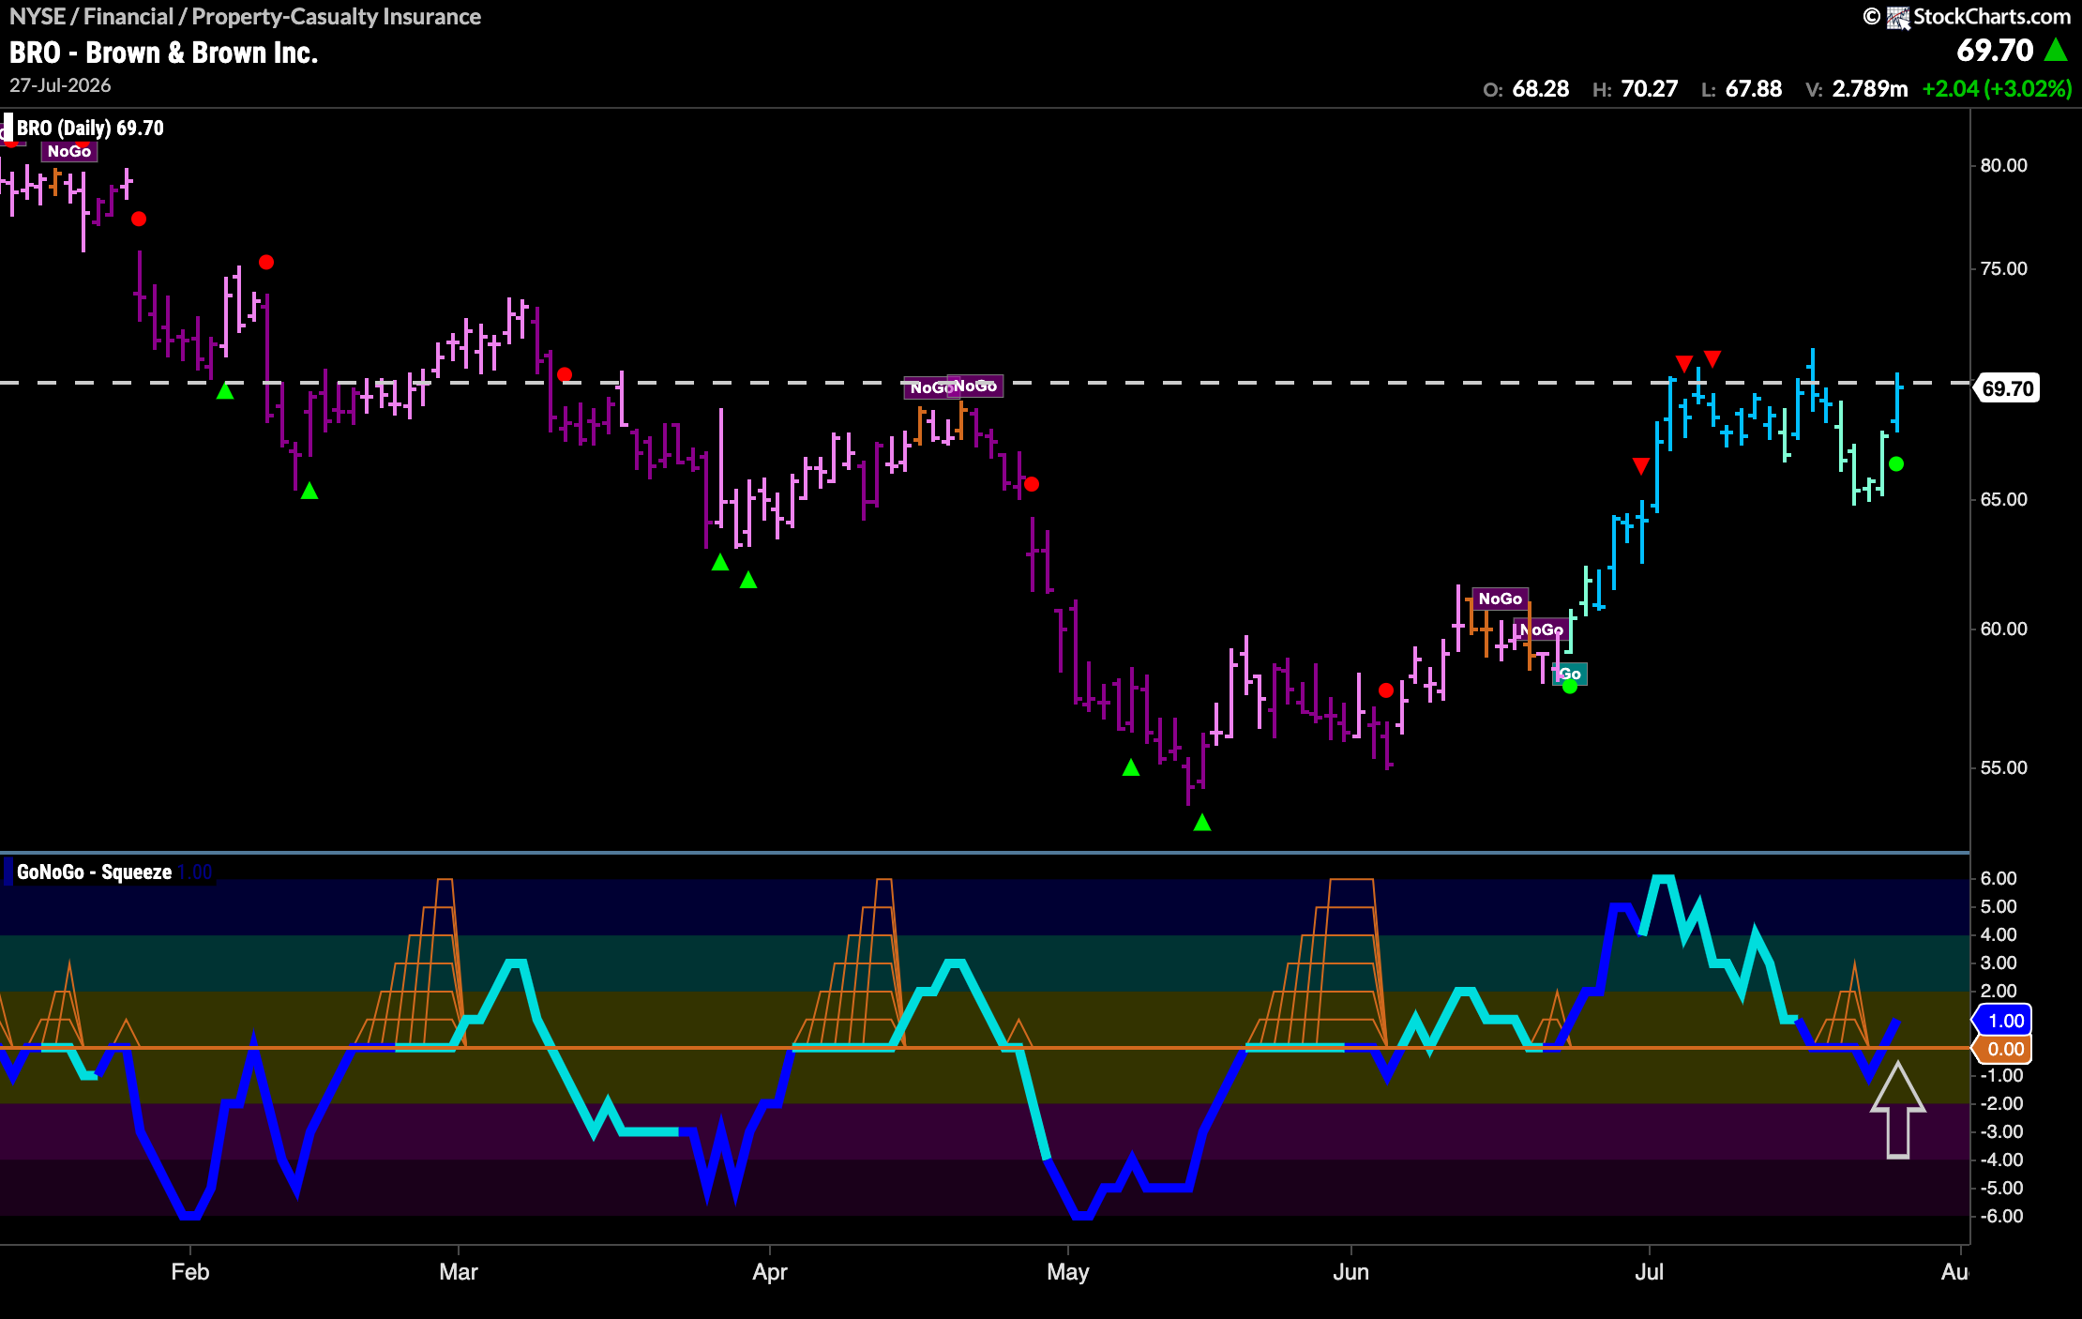Click the Go label in late June
Image resolution: width=2082 pixels, height=1319 pixels.
click(x=1571, y=674)
